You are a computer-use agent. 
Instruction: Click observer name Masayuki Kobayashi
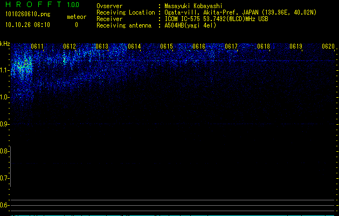tap(193, 6)
